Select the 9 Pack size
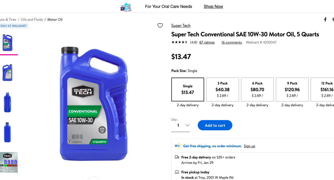The height and width of the screenshot is (180, 334). [292, 89]
